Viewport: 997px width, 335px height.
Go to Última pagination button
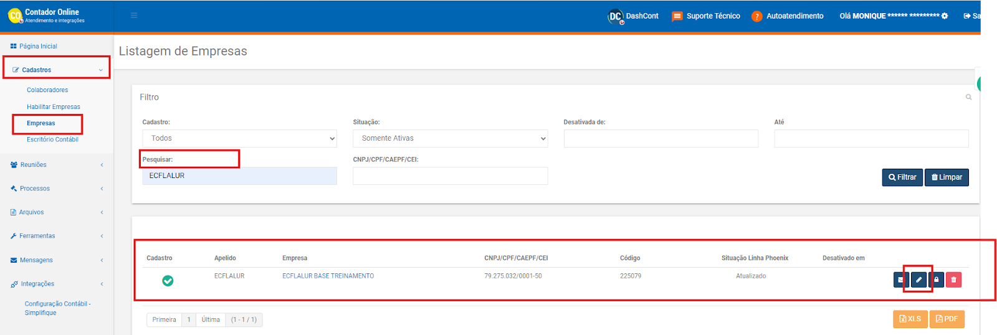click(x=211, y=320)
